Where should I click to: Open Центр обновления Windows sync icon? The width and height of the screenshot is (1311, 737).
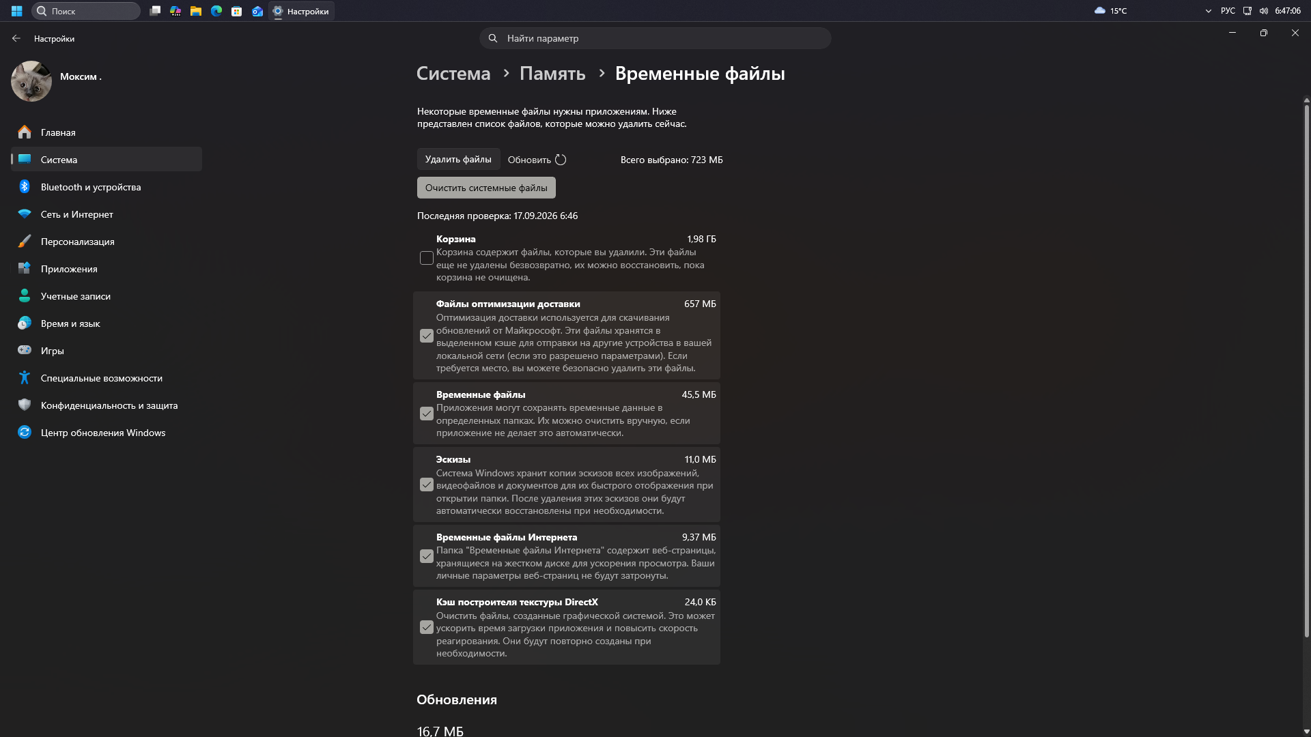coord(25,433)
